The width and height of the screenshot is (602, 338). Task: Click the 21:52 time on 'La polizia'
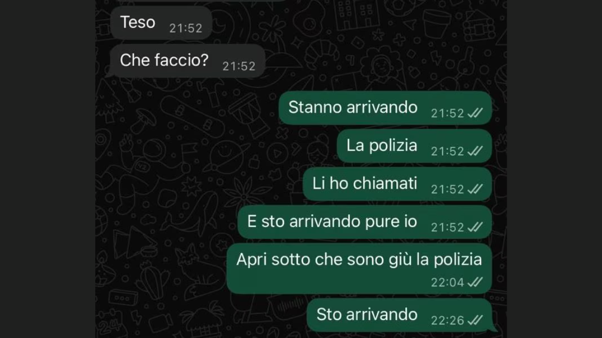447,151
